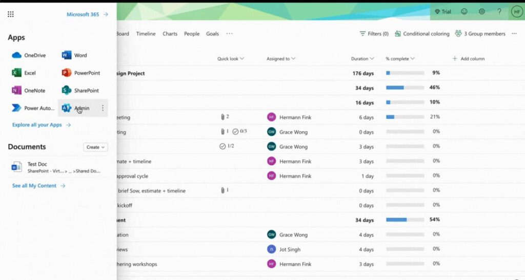
Task: Open the Excel app
Action: tap(24, 73)
